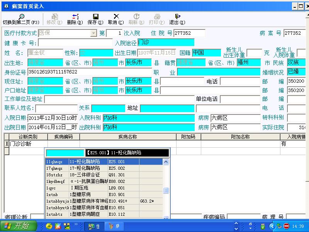Click the 国籍 field showing 中国
The height and width of the screenshot is (232, 309).
(x=207, y=53)
